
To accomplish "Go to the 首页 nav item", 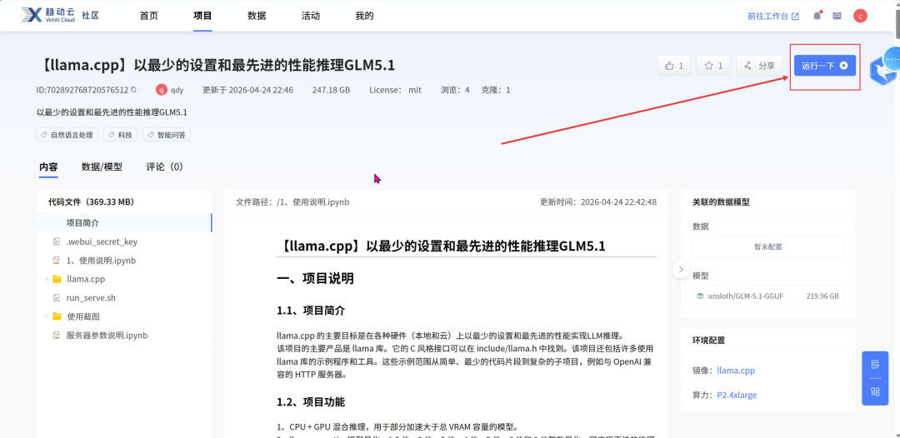I will coord(148,16).
